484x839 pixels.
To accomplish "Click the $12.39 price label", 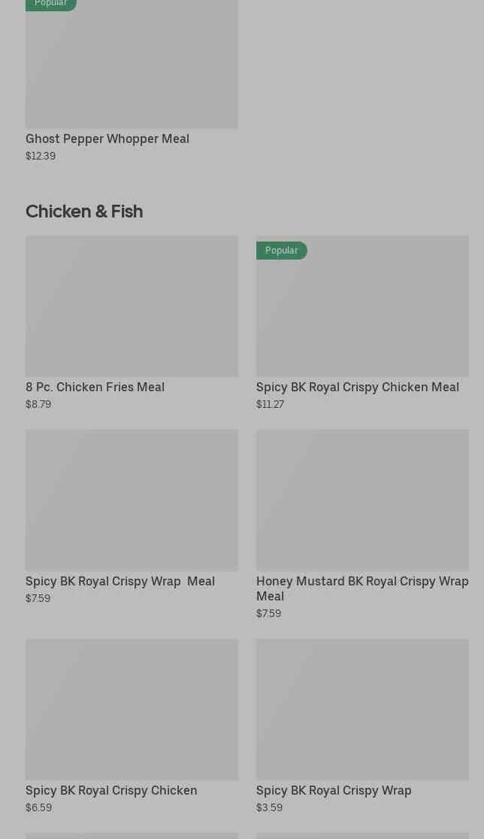I will click(41, 156).
